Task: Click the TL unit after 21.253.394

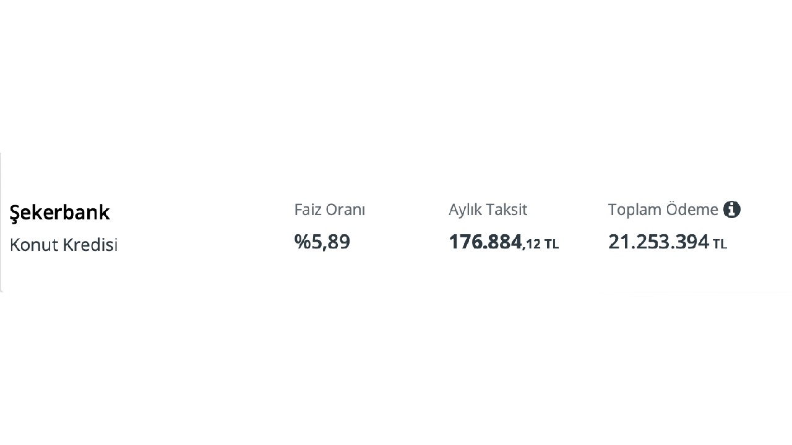Action: (720, 244)
